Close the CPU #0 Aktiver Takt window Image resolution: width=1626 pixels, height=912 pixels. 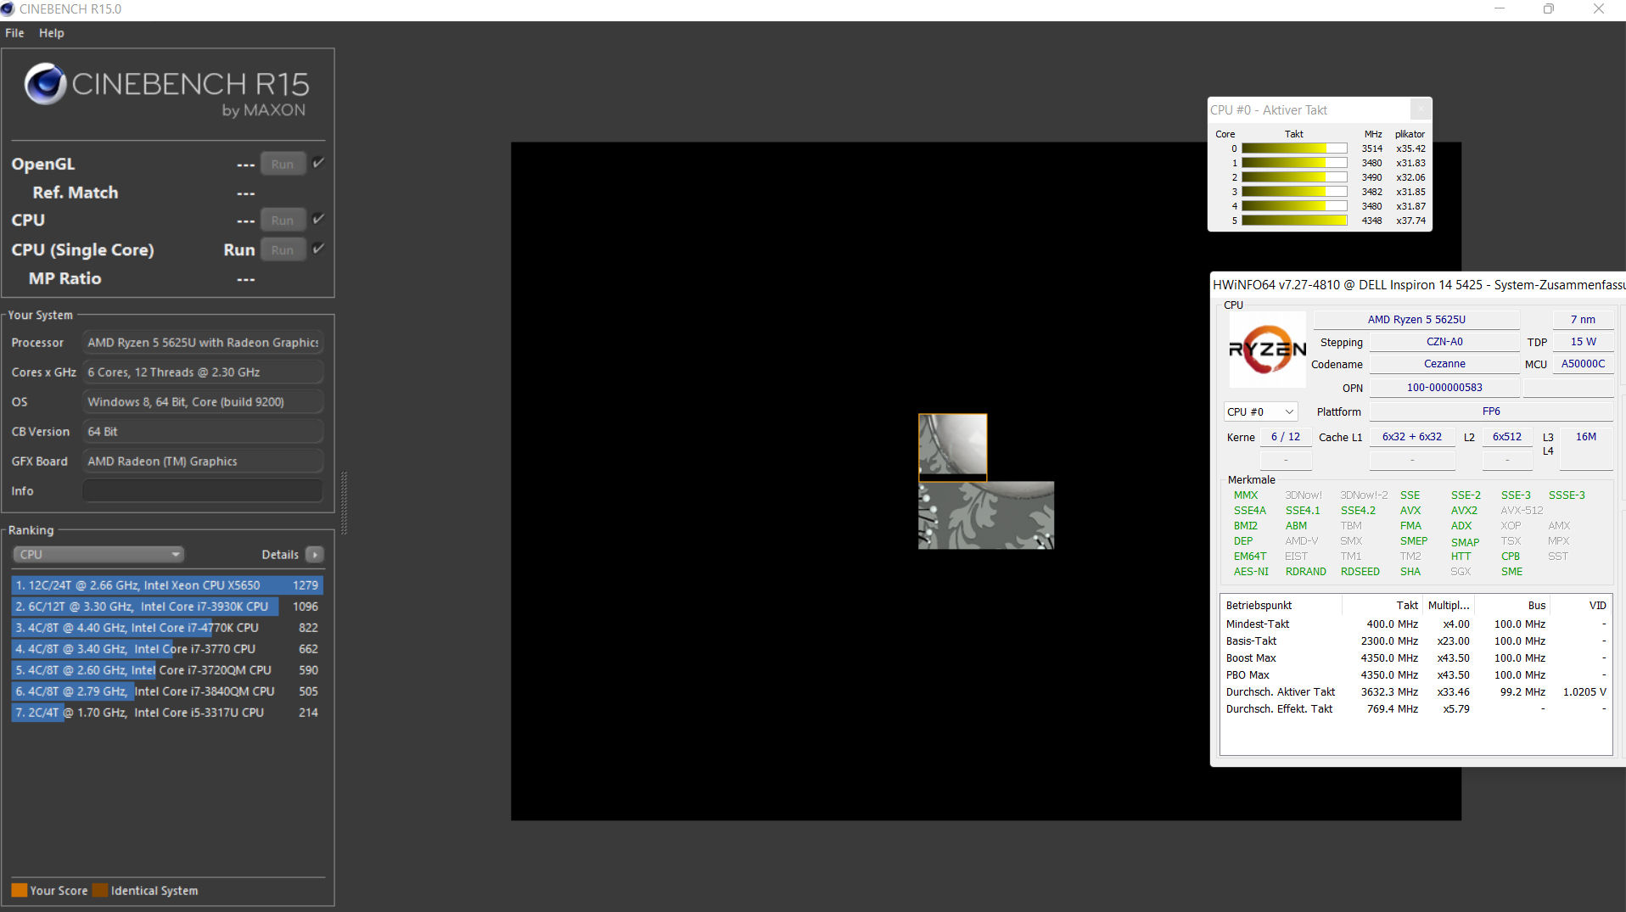click(x=1421, y=109)
